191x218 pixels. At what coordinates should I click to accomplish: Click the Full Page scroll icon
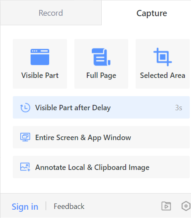tap(101, 57)
